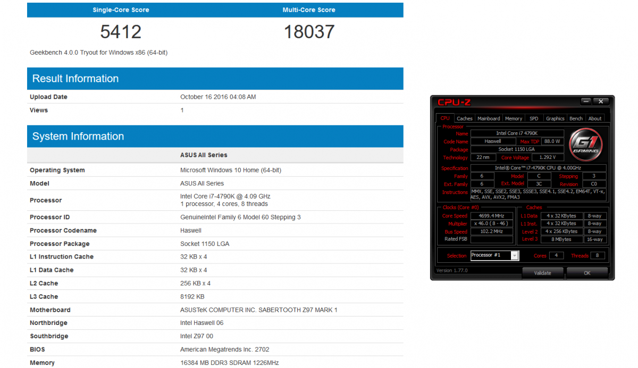Click the Name field Intel Core i7 4790K
The image size is (638, 368).
pos(517,133)
